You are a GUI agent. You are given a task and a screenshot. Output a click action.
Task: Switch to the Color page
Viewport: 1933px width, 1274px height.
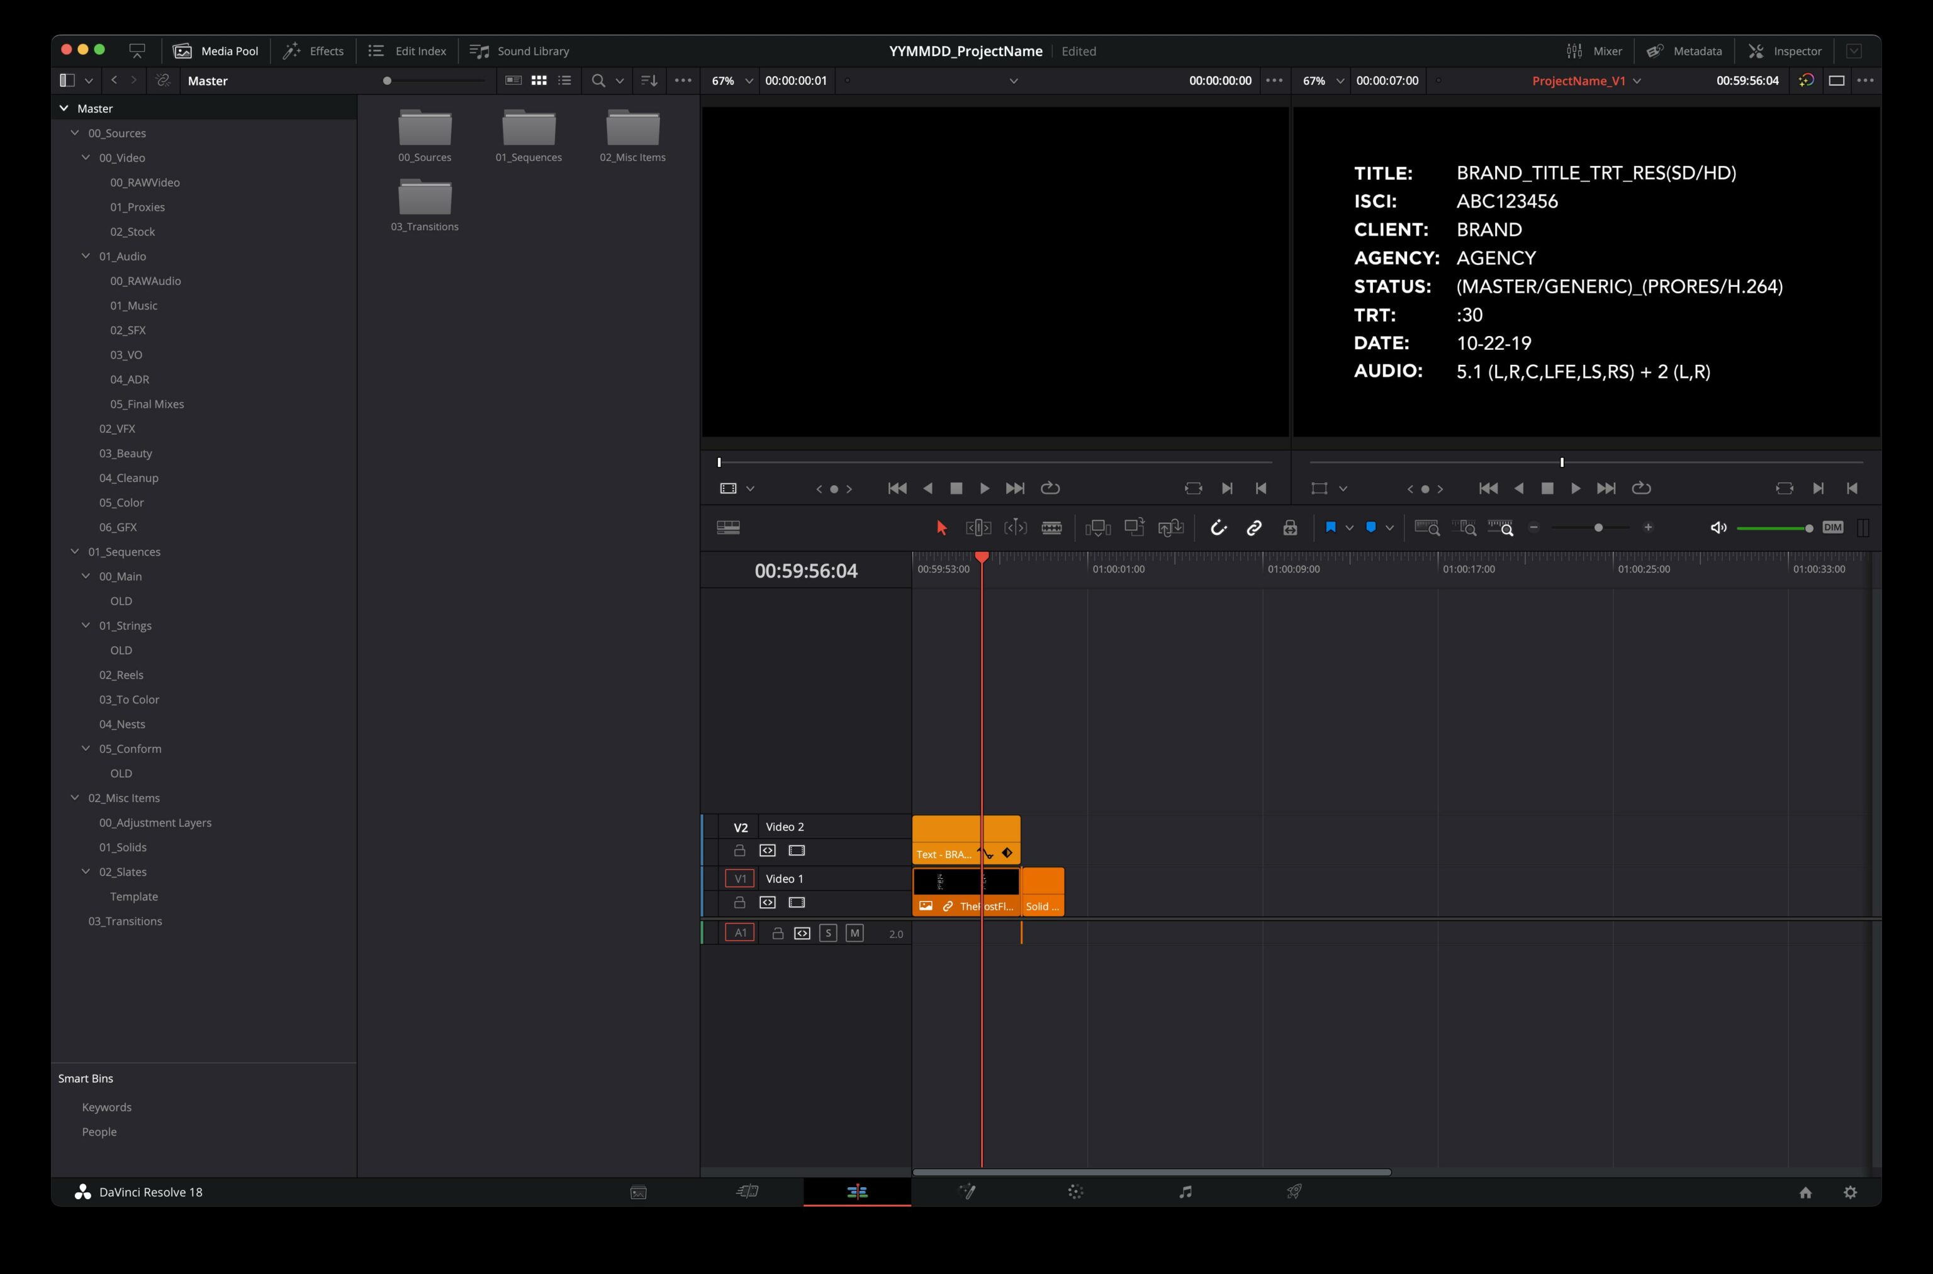[1075, 1191]
